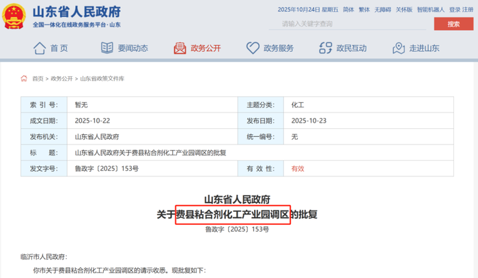Click the 政务公开 breadcrumb link
This screenshot has width=478, height=278.
click(62, 79)
